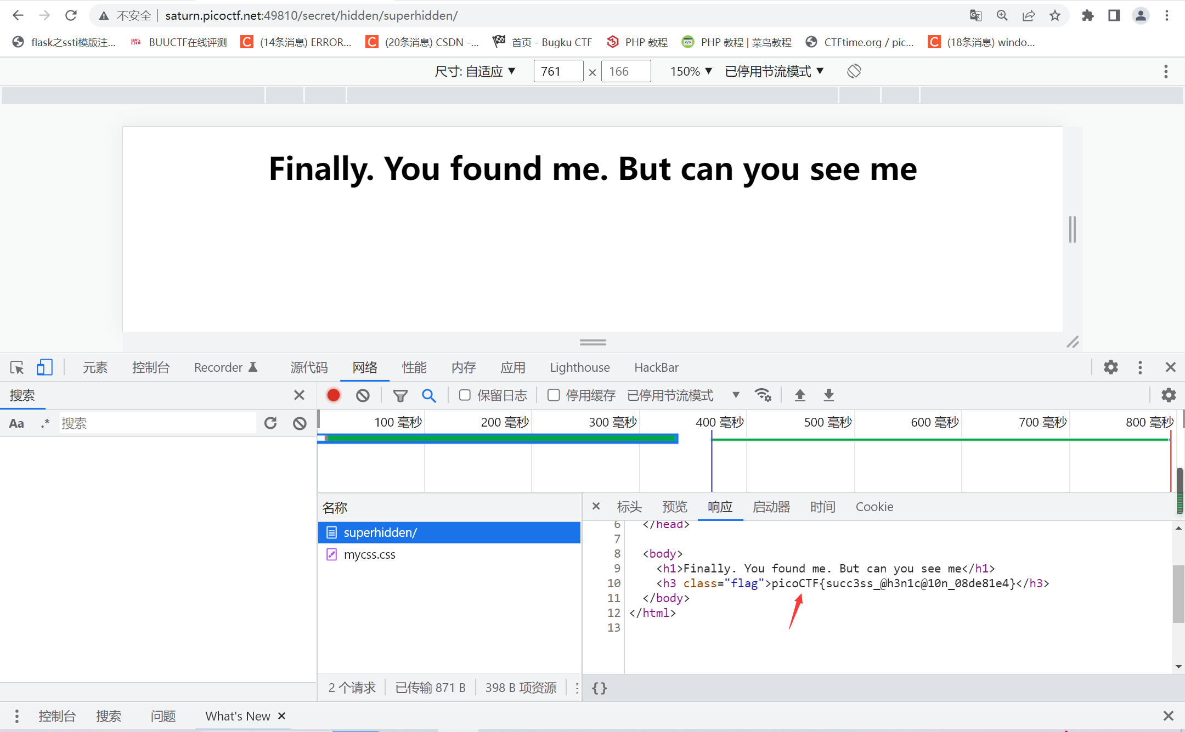Enable the 保留日志 checkbox

pyautogui.click(x=465, y=395)
